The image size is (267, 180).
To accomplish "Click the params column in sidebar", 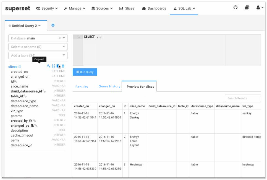I will pos(17,116).
